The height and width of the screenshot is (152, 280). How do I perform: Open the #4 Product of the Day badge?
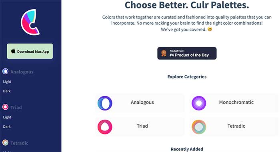tap(187, 53)
